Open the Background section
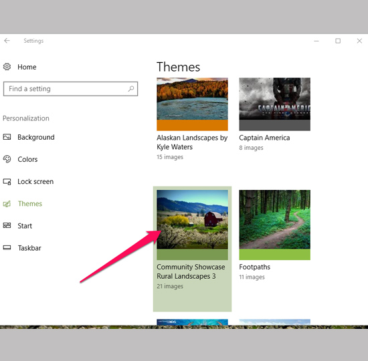Screen dimensions: 368x361 click(36, 137)
